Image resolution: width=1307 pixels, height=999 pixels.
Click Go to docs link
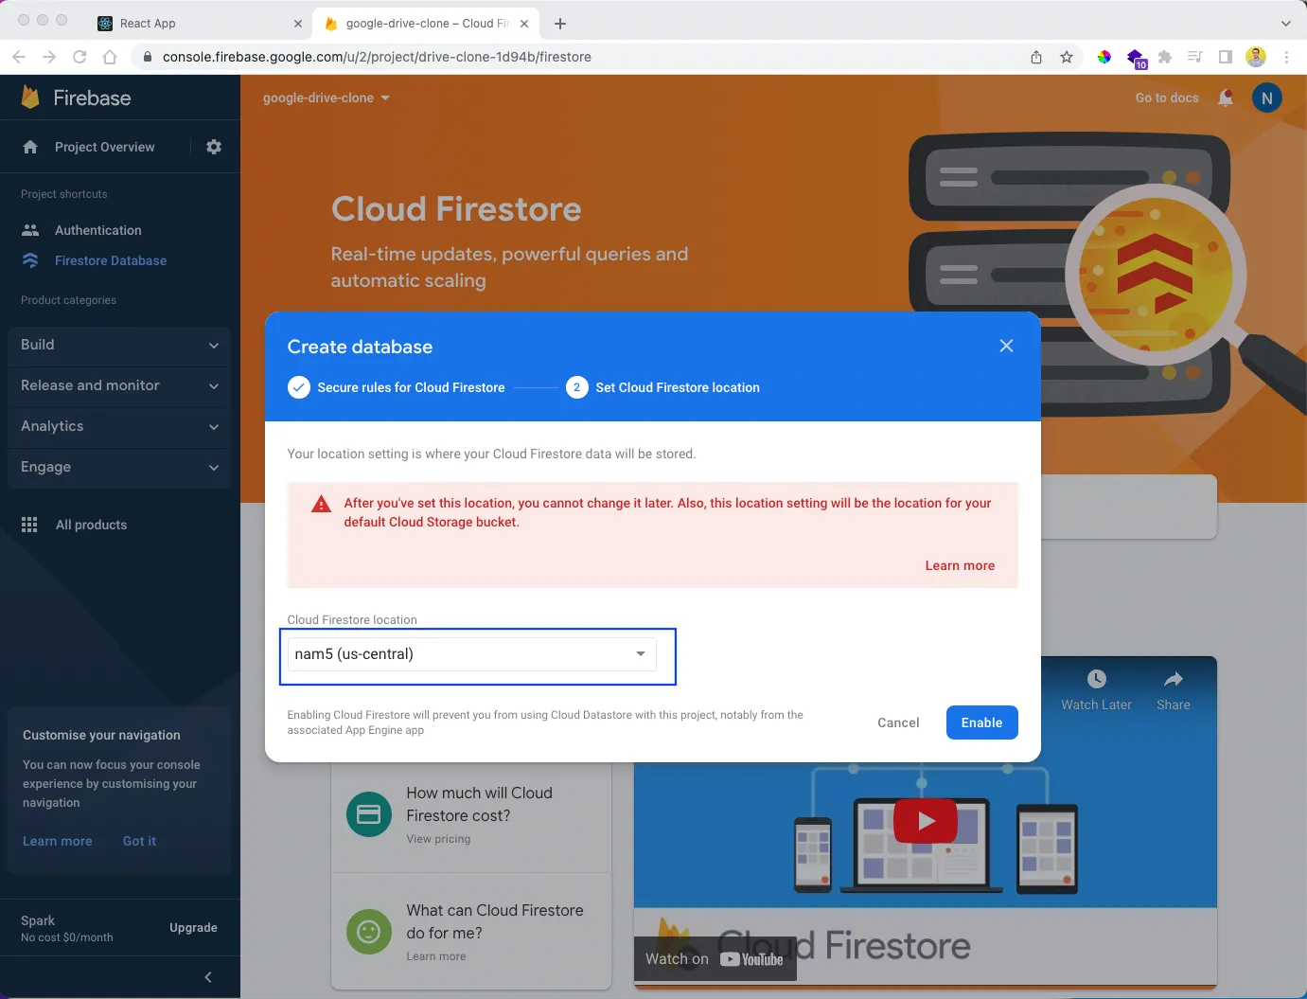[1167, 98]
